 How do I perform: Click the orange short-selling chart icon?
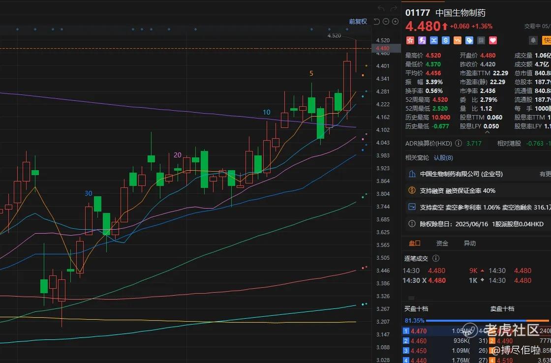(458, 40)
